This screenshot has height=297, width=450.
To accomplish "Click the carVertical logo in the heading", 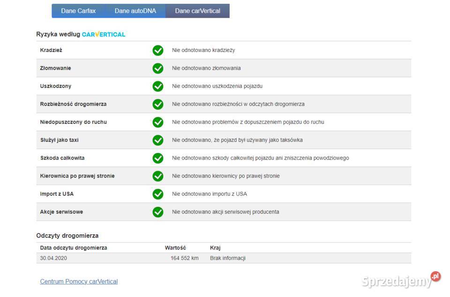I will coord(104,34).
